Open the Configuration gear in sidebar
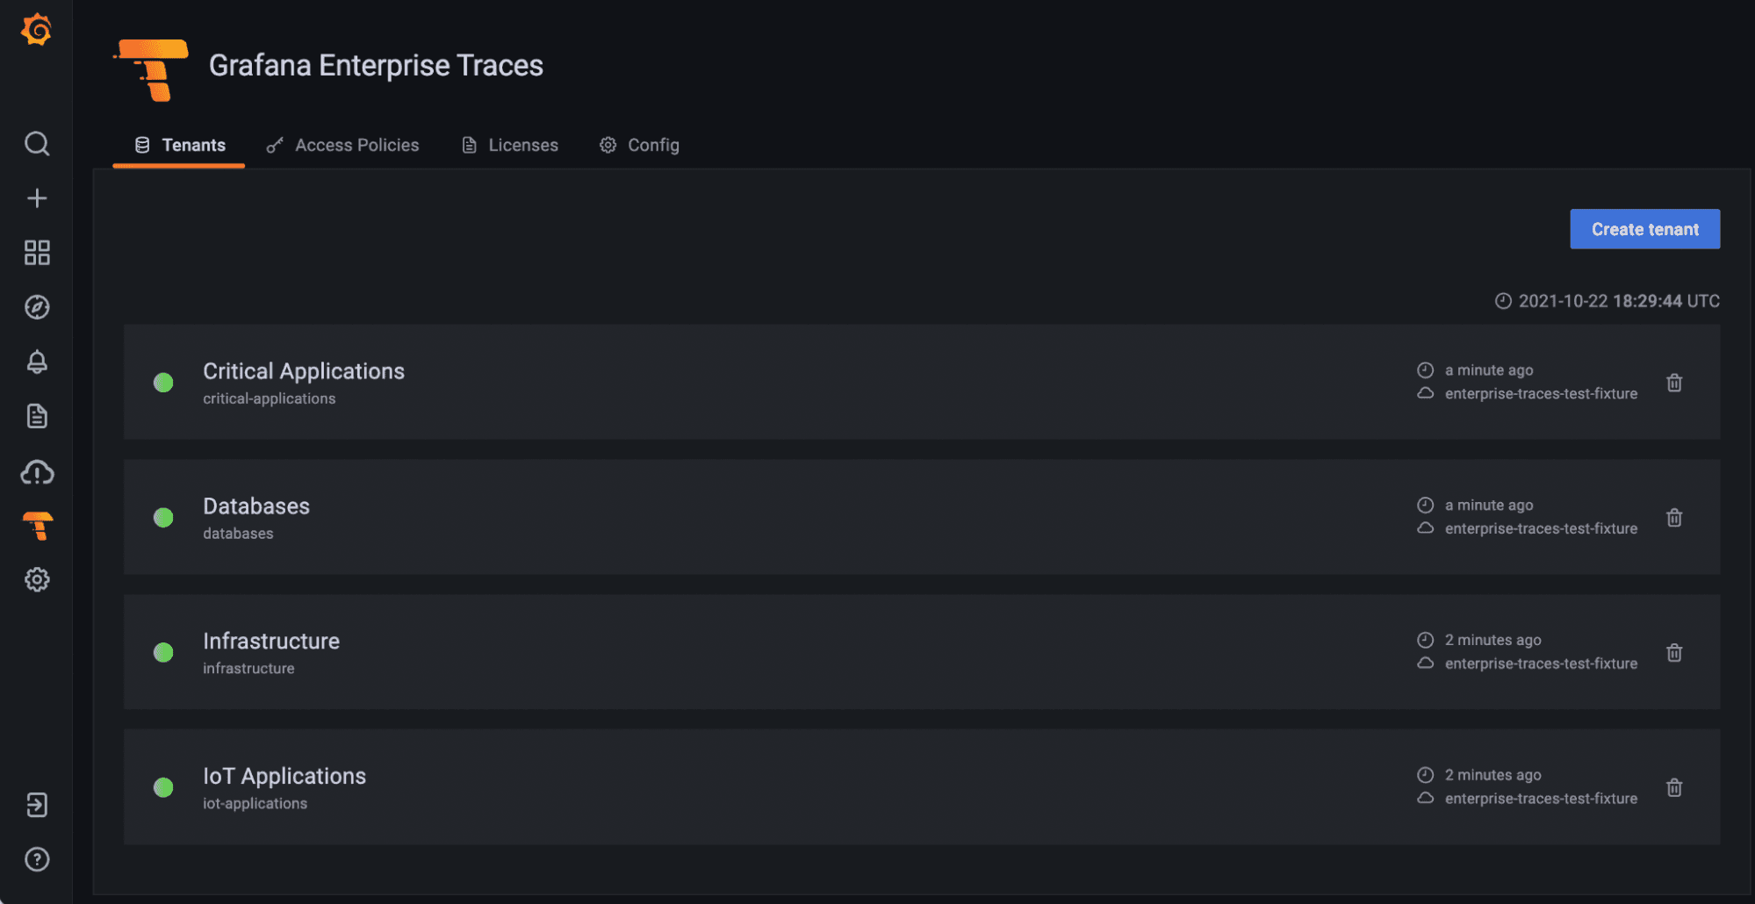 (x=37, y=579)
